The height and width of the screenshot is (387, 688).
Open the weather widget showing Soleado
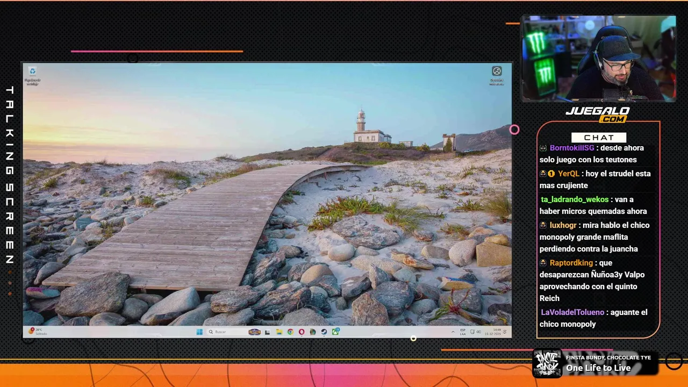38,332
